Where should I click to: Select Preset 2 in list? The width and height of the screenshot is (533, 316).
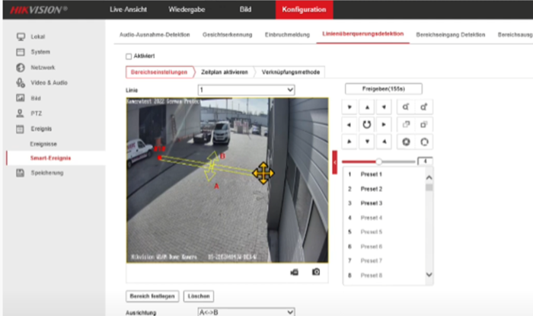click(x=384, y=189)
